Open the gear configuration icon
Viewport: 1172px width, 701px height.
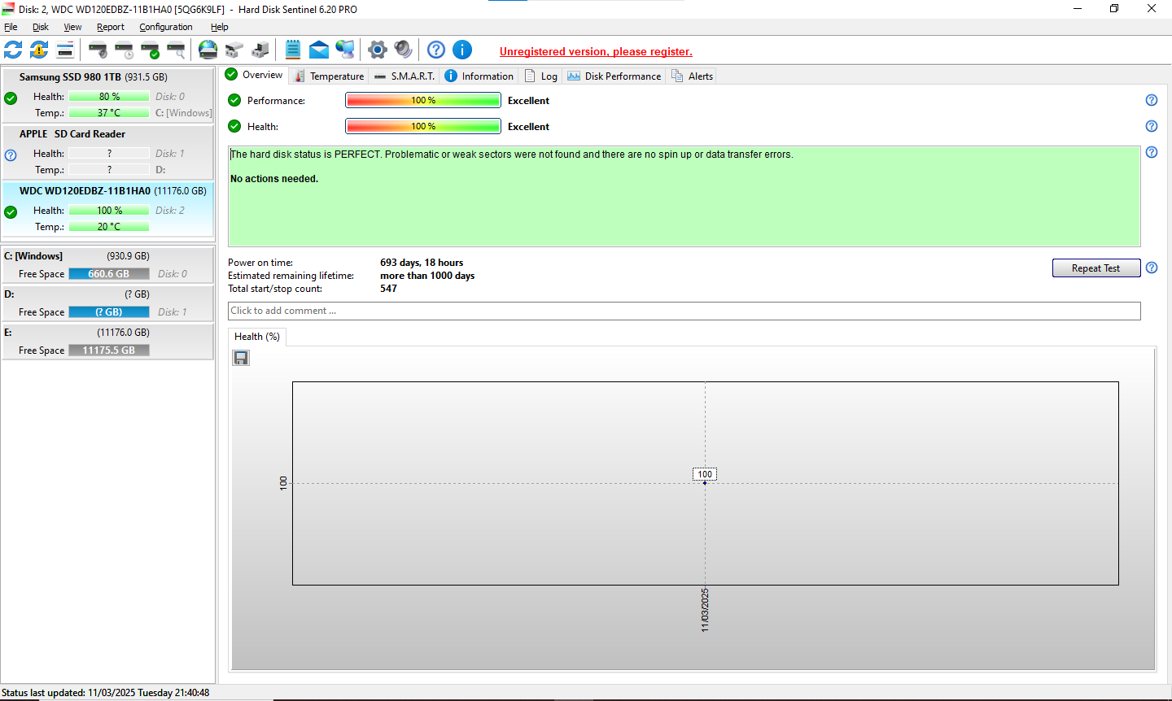point(378,50)
